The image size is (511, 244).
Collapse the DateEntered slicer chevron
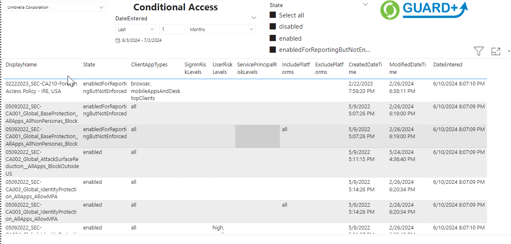[x=254, y=18]
